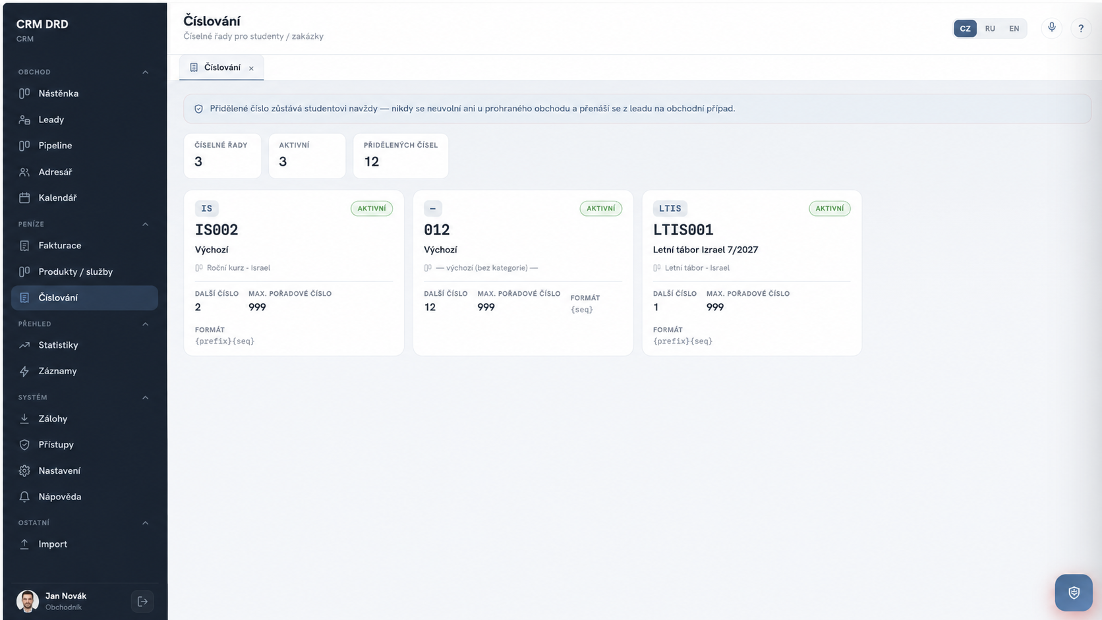The height and width of the screenshot is (620, 1102).
Task: Collapse the PENÍZE sidebar section
Action: [x=146, y=225]
